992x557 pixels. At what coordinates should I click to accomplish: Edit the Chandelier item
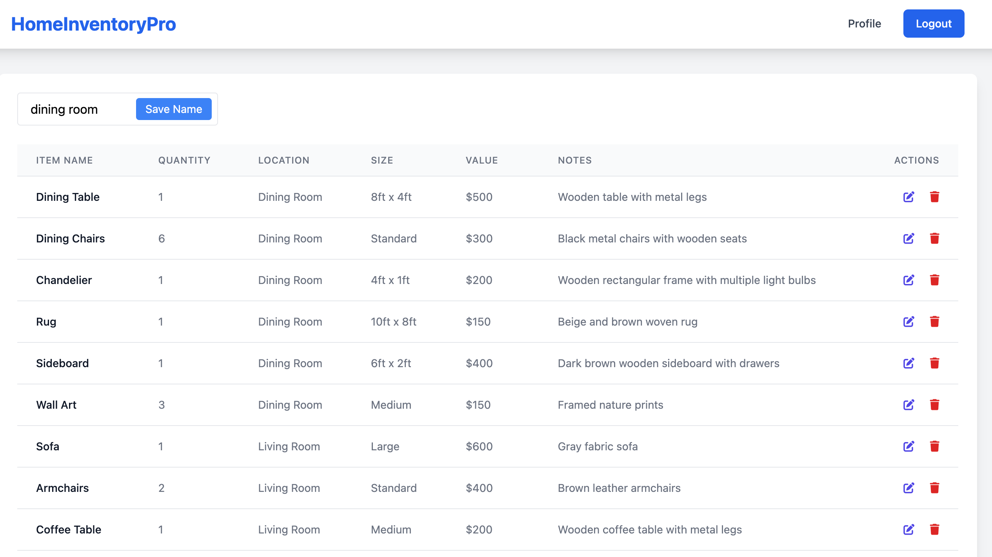908,280
